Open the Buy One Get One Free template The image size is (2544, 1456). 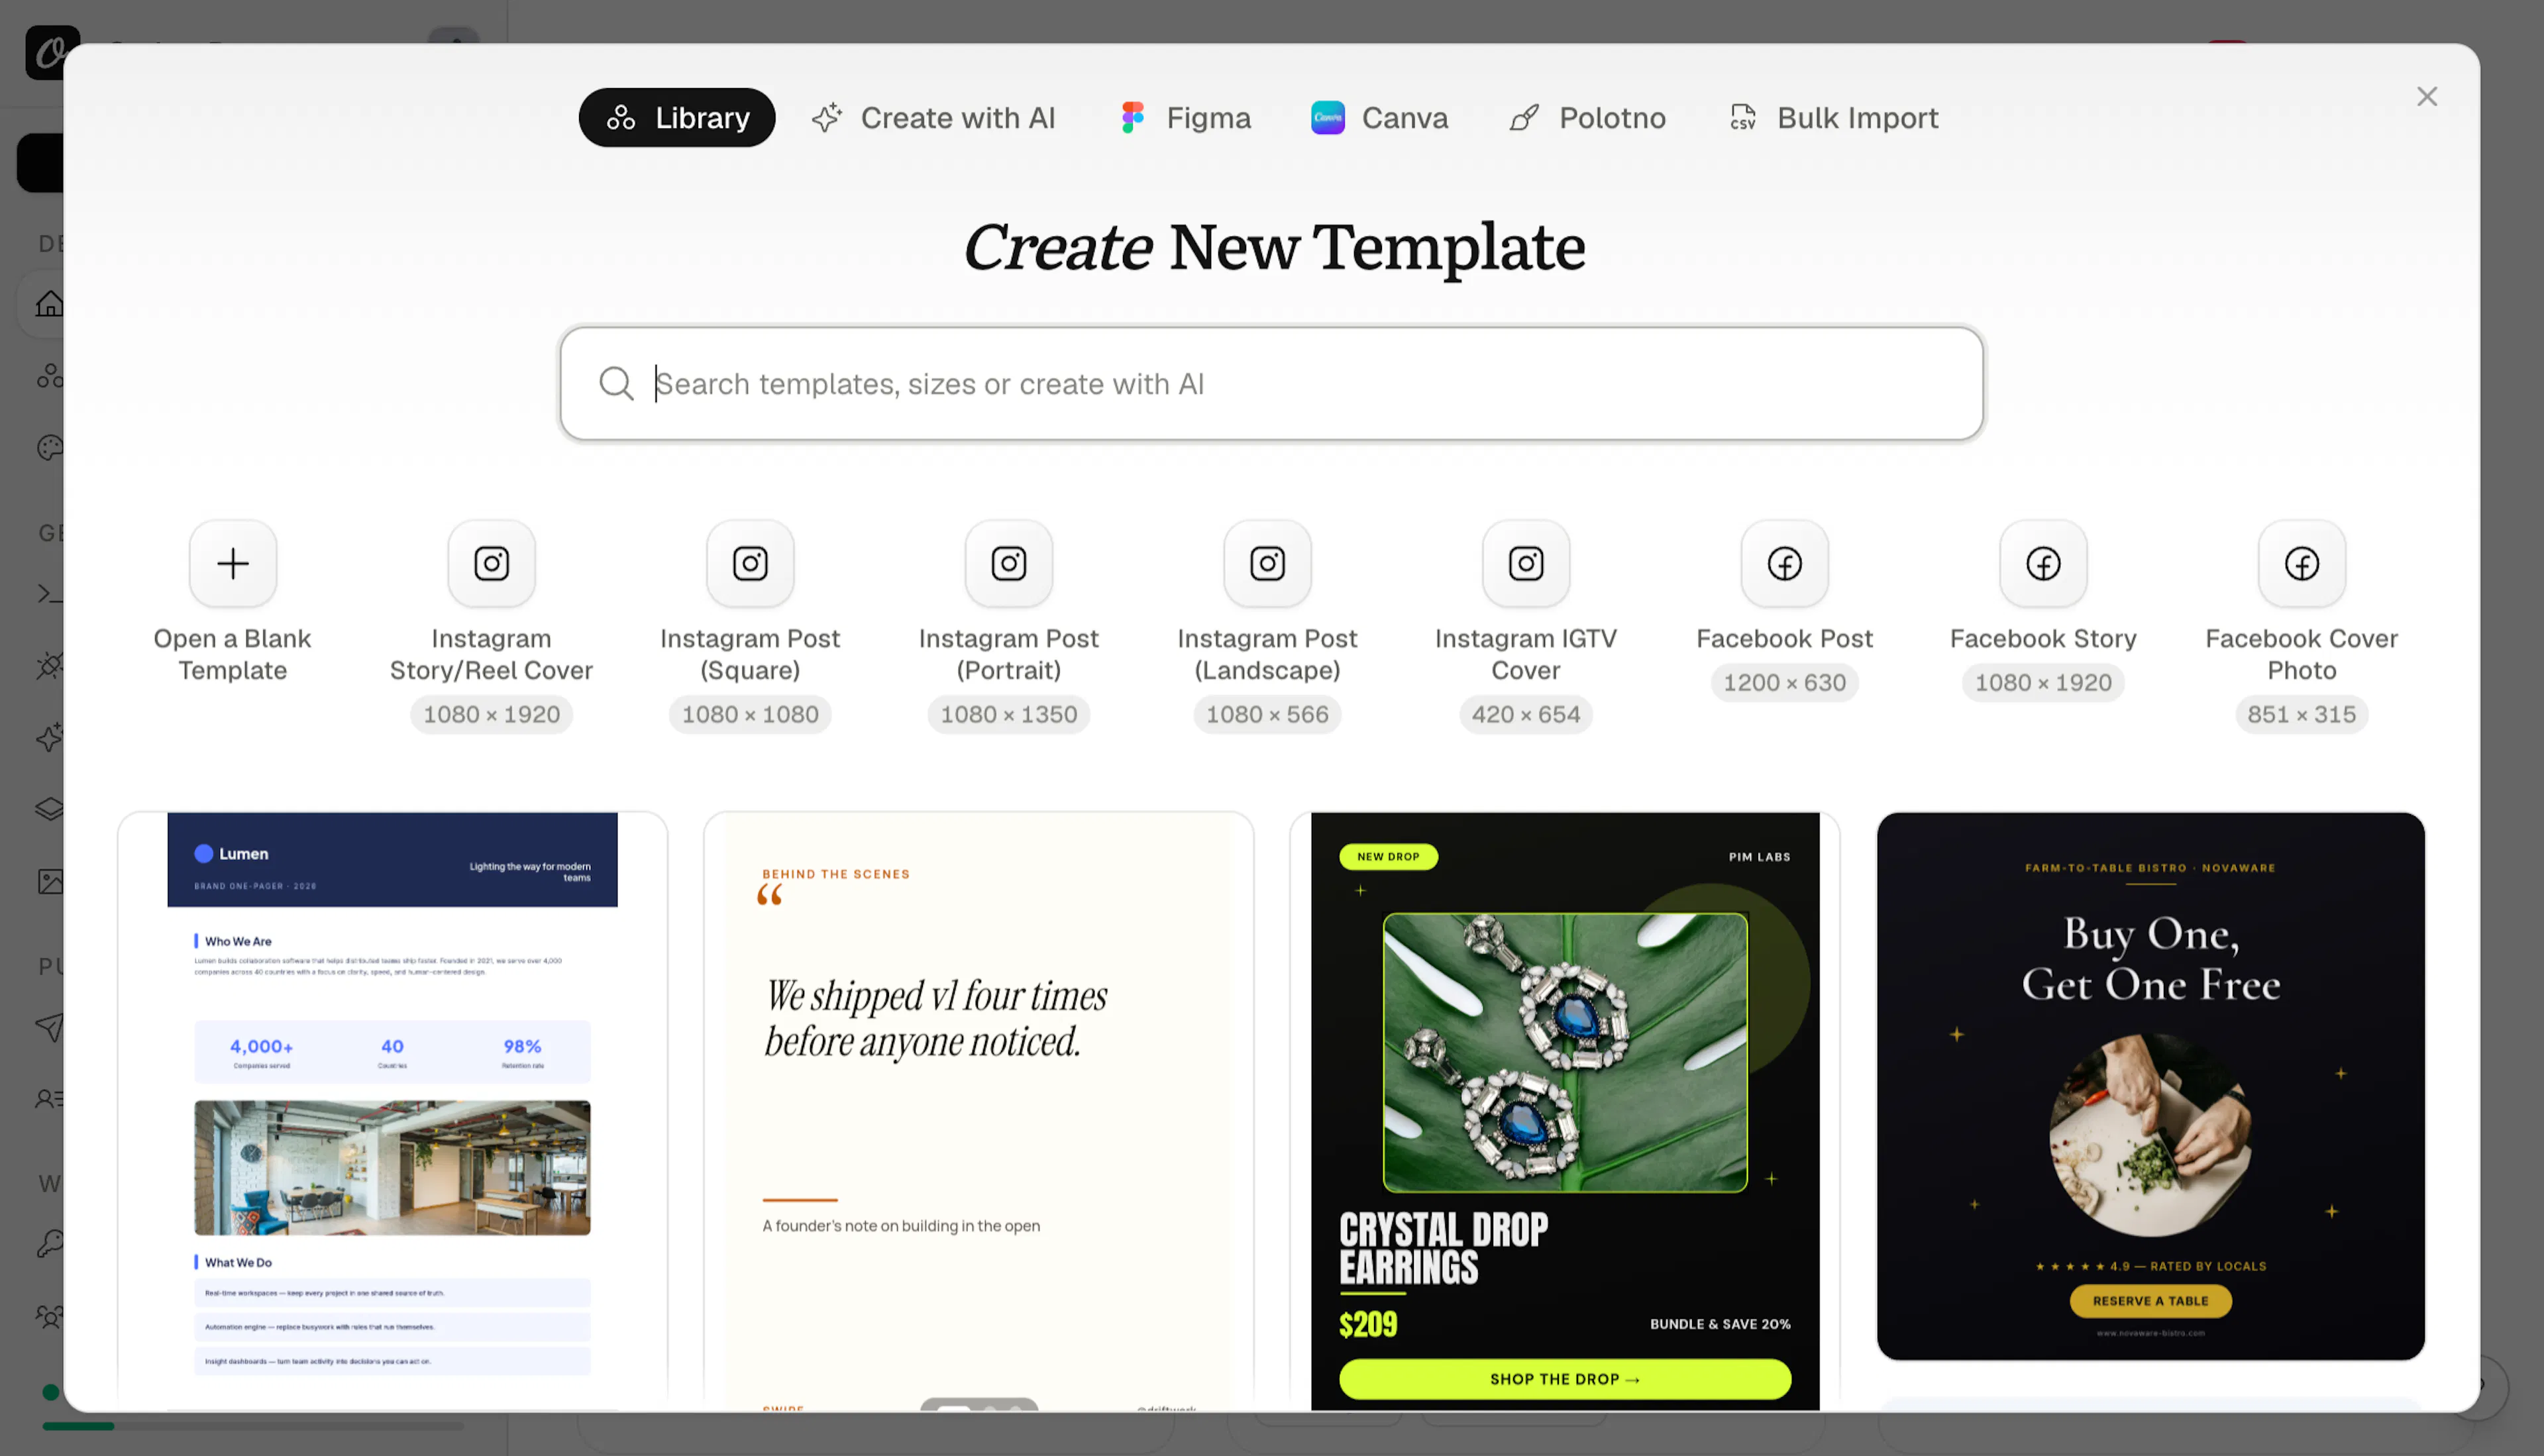click(2151, 1086)
